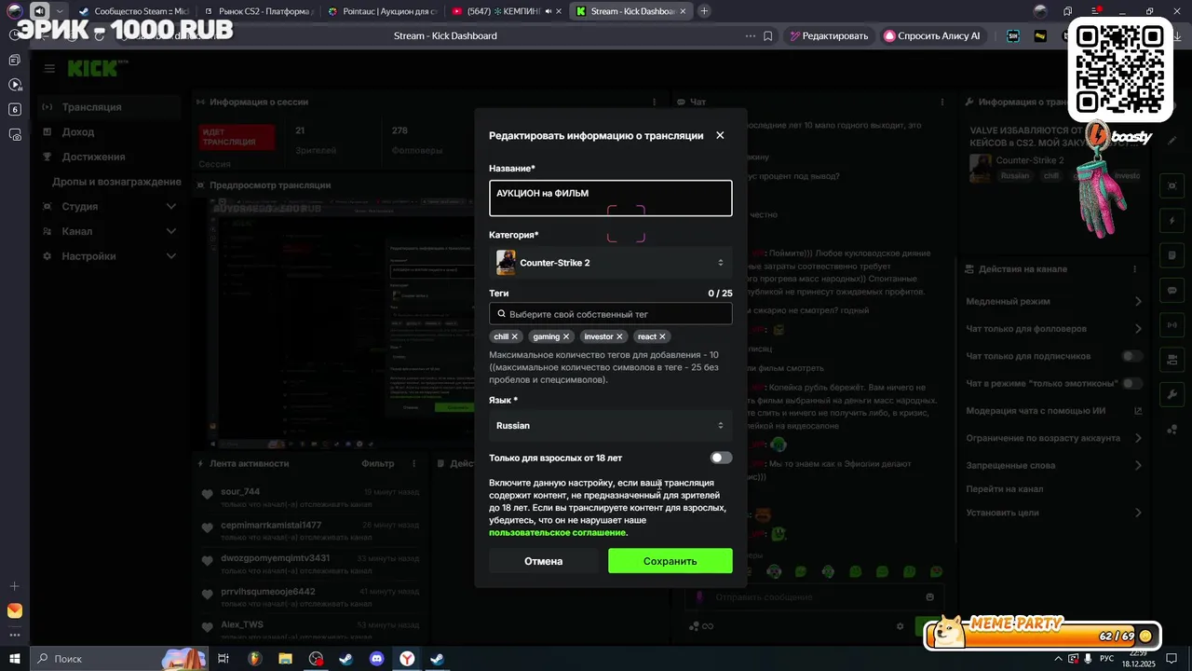
Task: Open Windows Start menu
Action: 15,659
